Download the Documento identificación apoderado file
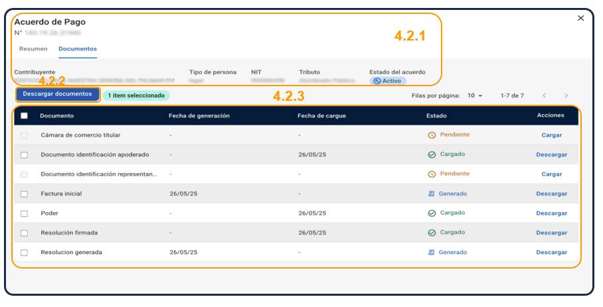Viewport: 603px width, 307px height. click(551, 154)
